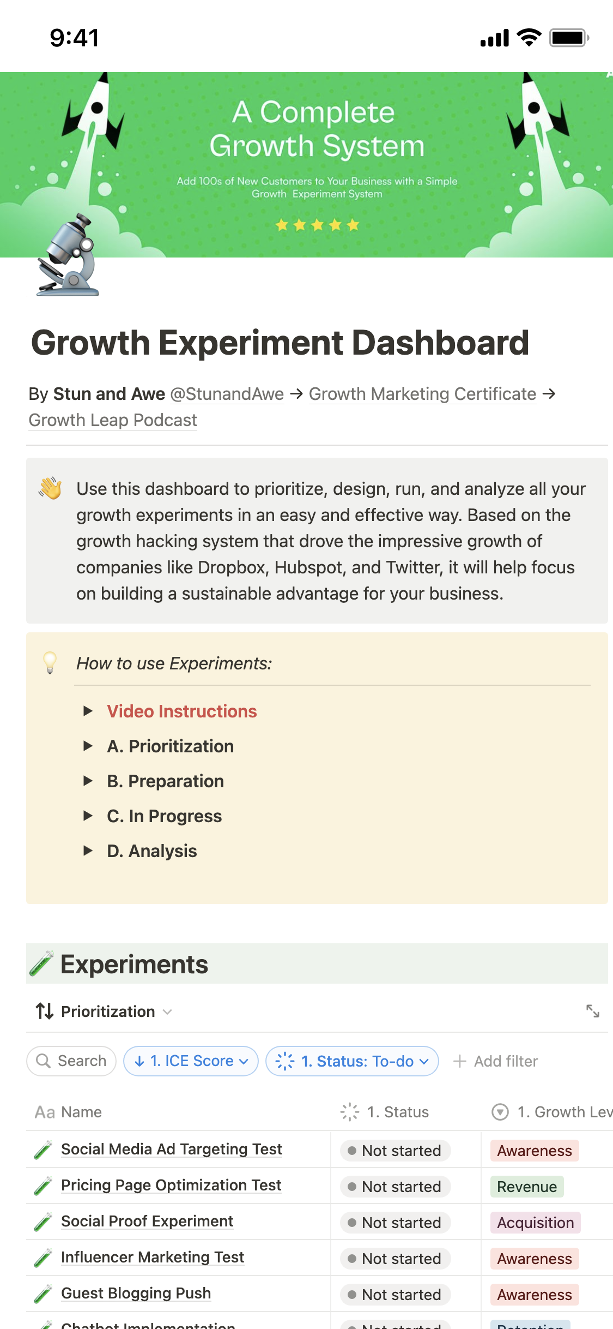Viewport: 613px width, 1329px height.
Task: Click test tube icon of Social Proof Experiment
Action: point(43,1222)
